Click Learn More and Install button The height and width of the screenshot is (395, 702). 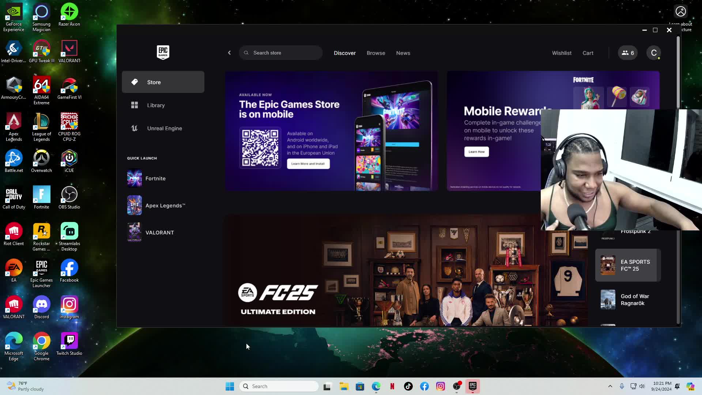308,163
